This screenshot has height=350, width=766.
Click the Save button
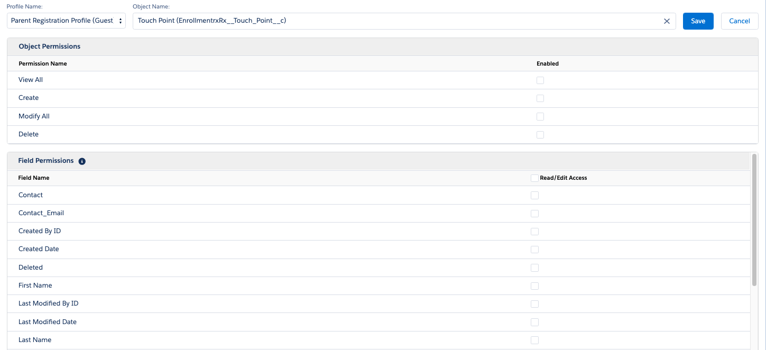click(x=698, y=21)
